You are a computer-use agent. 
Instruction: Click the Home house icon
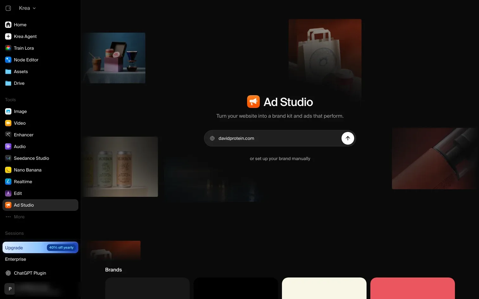click(x=8, y=25)
